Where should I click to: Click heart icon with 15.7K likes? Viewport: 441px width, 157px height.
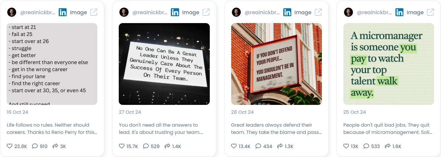[x=122, y=146]
